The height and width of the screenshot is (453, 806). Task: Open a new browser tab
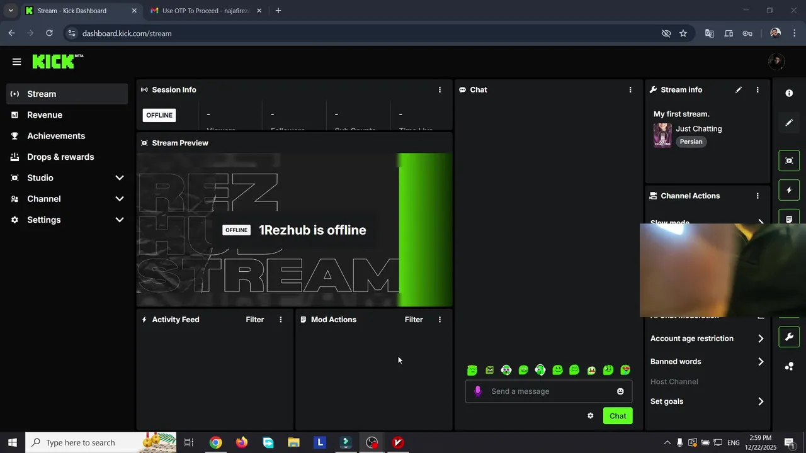point(278,11)
